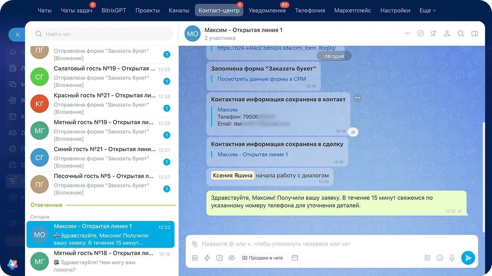Open message menu on the contact info bubble

(x=357, y=98)
